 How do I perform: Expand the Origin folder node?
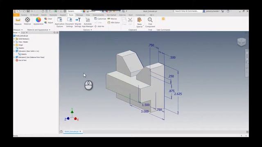click(14, 45)
